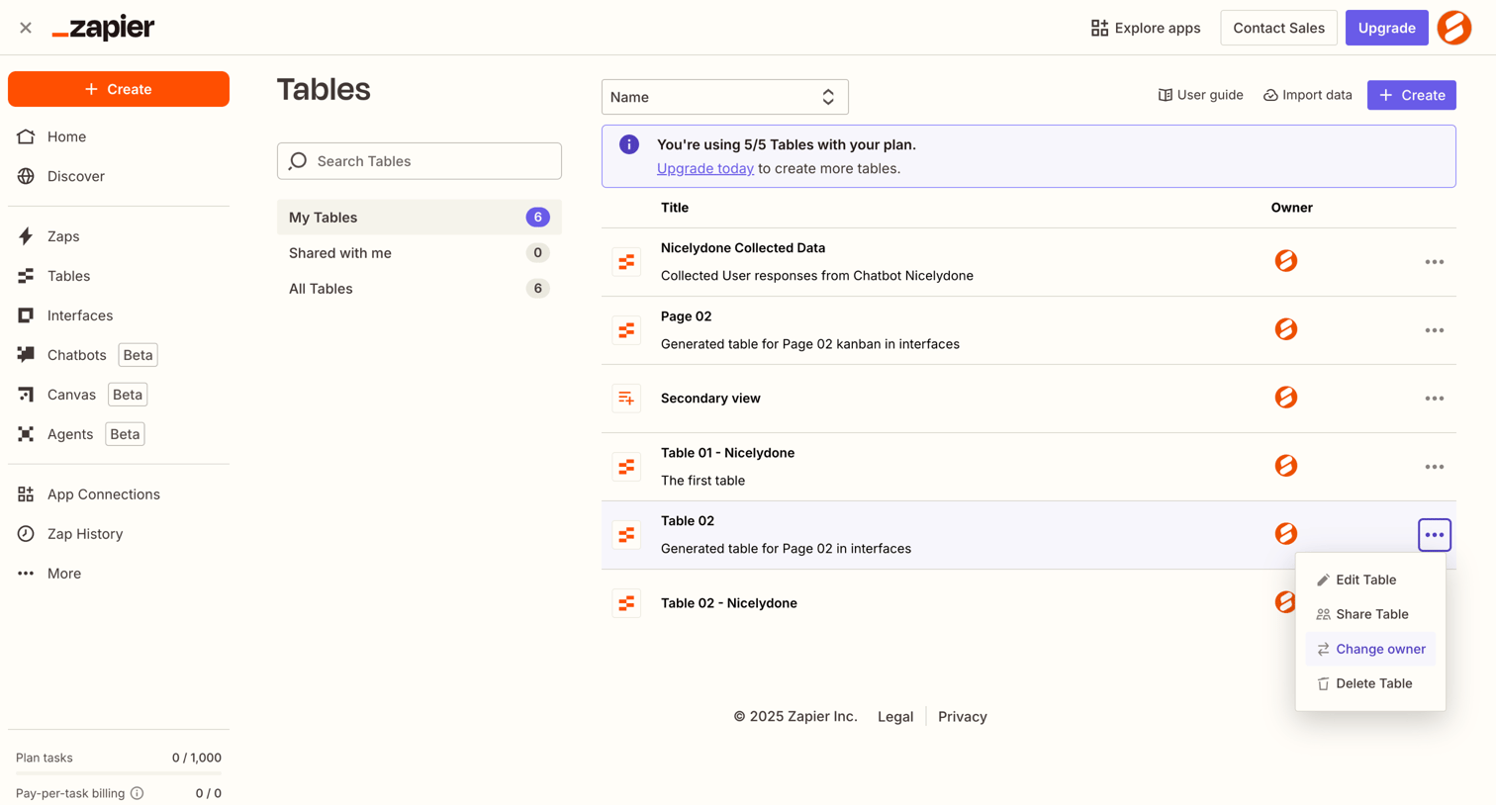Click the Owner column header
Image resolution: width=1496 pixels, height=805 pixels.
1292,208
